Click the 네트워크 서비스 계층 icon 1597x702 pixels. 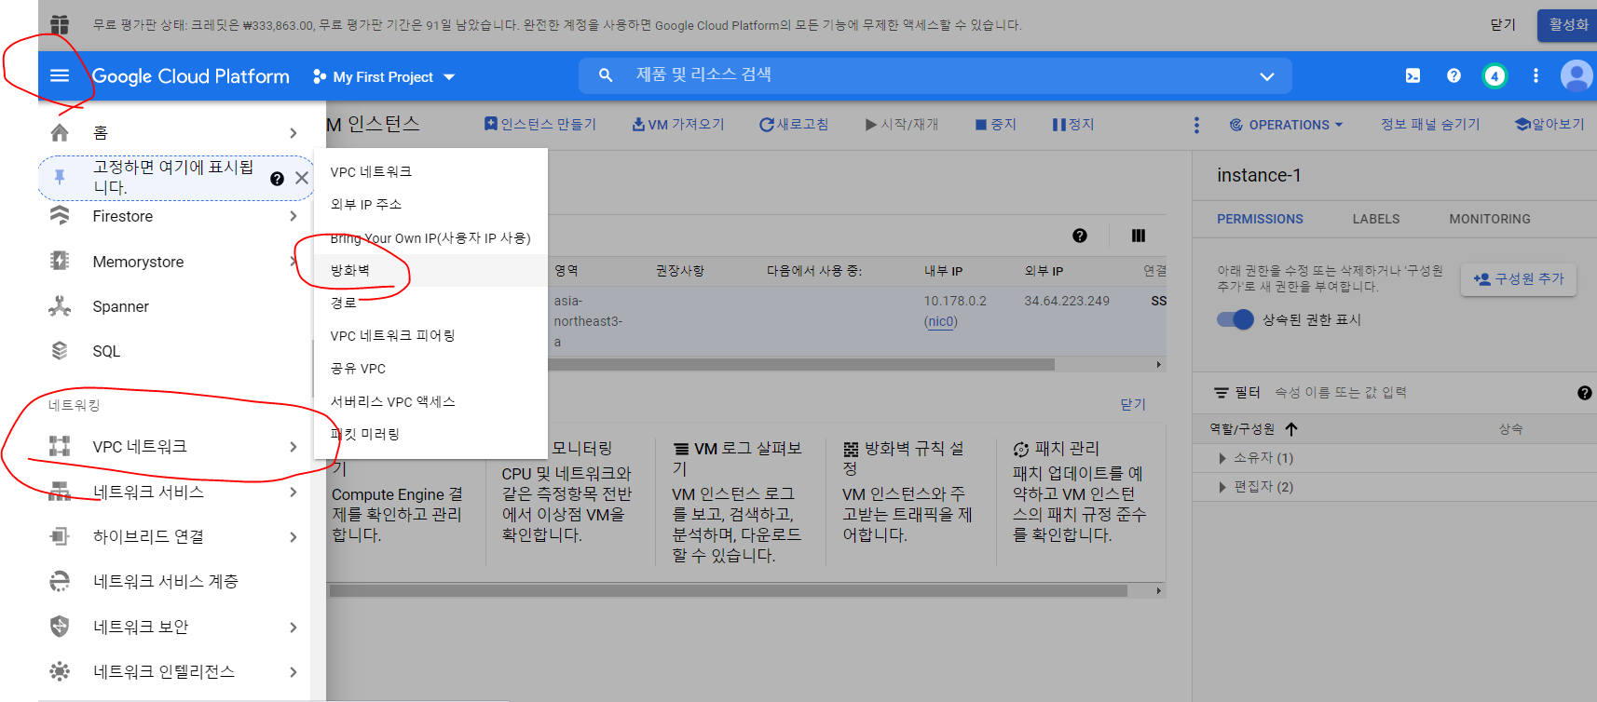pyautogui.click(x=60, y=581)
